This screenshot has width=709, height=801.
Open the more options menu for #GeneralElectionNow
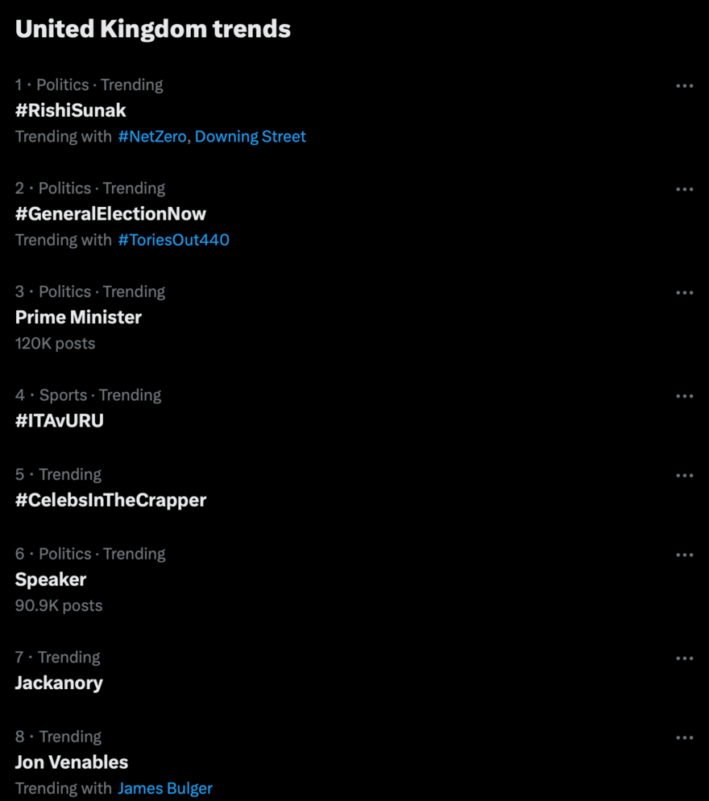[x=684, y=188]
